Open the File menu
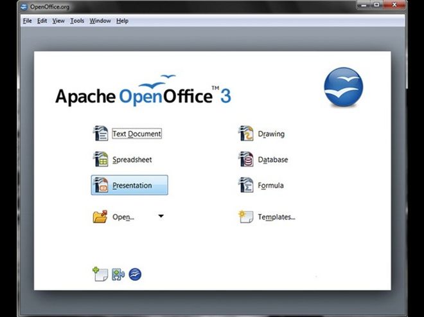Image resolution: width=424 pixels, height=317 pixels. pyautogui.click(x=28, y=21)
